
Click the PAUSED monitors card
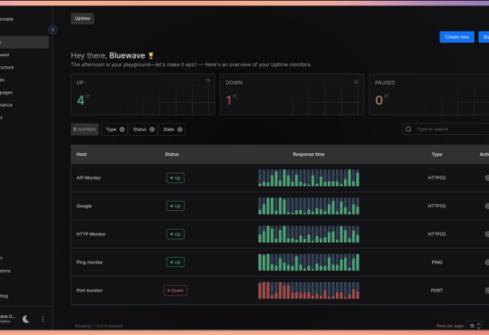point(429,94)
